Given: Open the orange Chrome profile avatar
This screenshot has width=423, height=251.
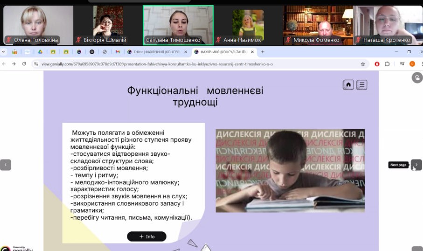Looking at the screenshot, I should coord(412,64).
